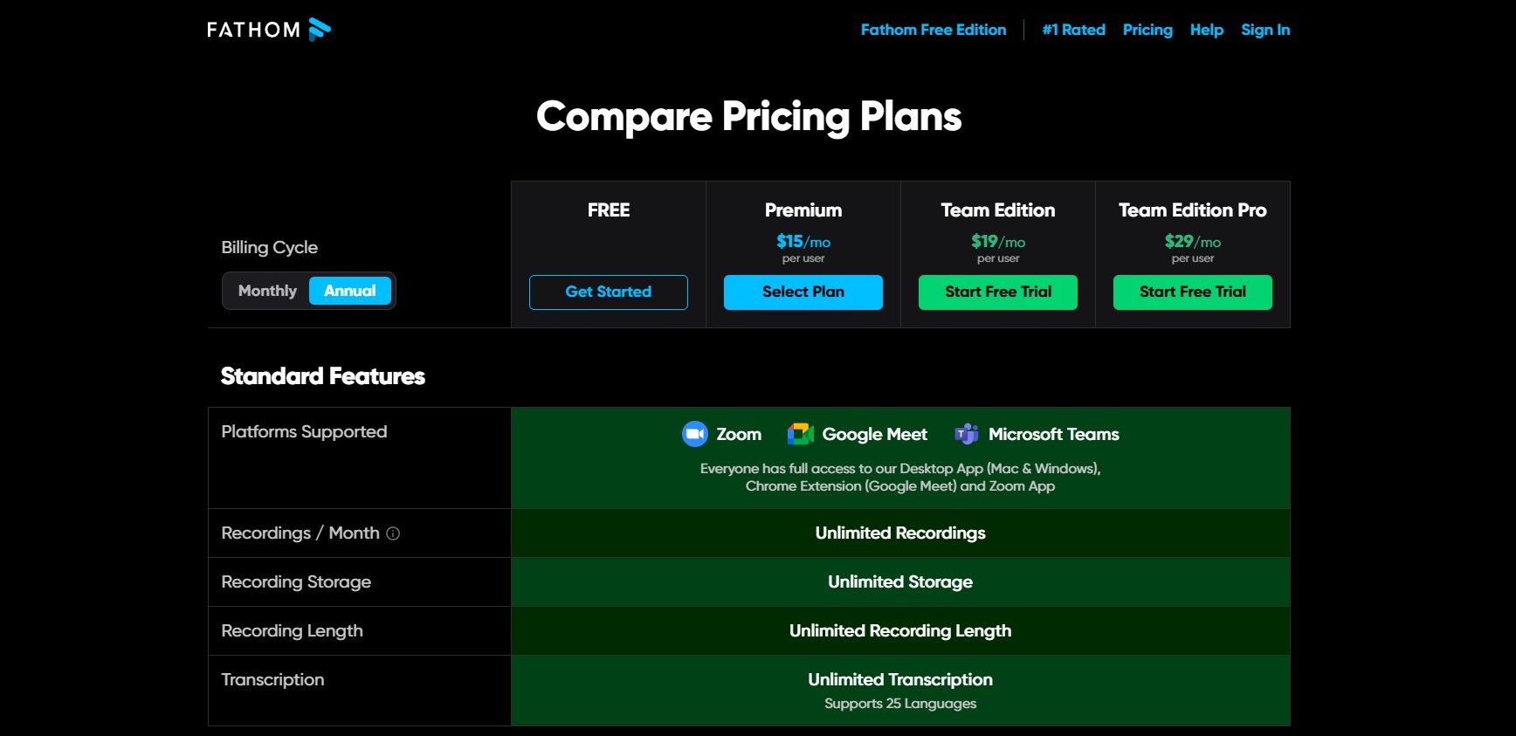Click the Unlimited Recording Length text
The width and height of the screenshot is (1516, 736).
pos(900,631)
